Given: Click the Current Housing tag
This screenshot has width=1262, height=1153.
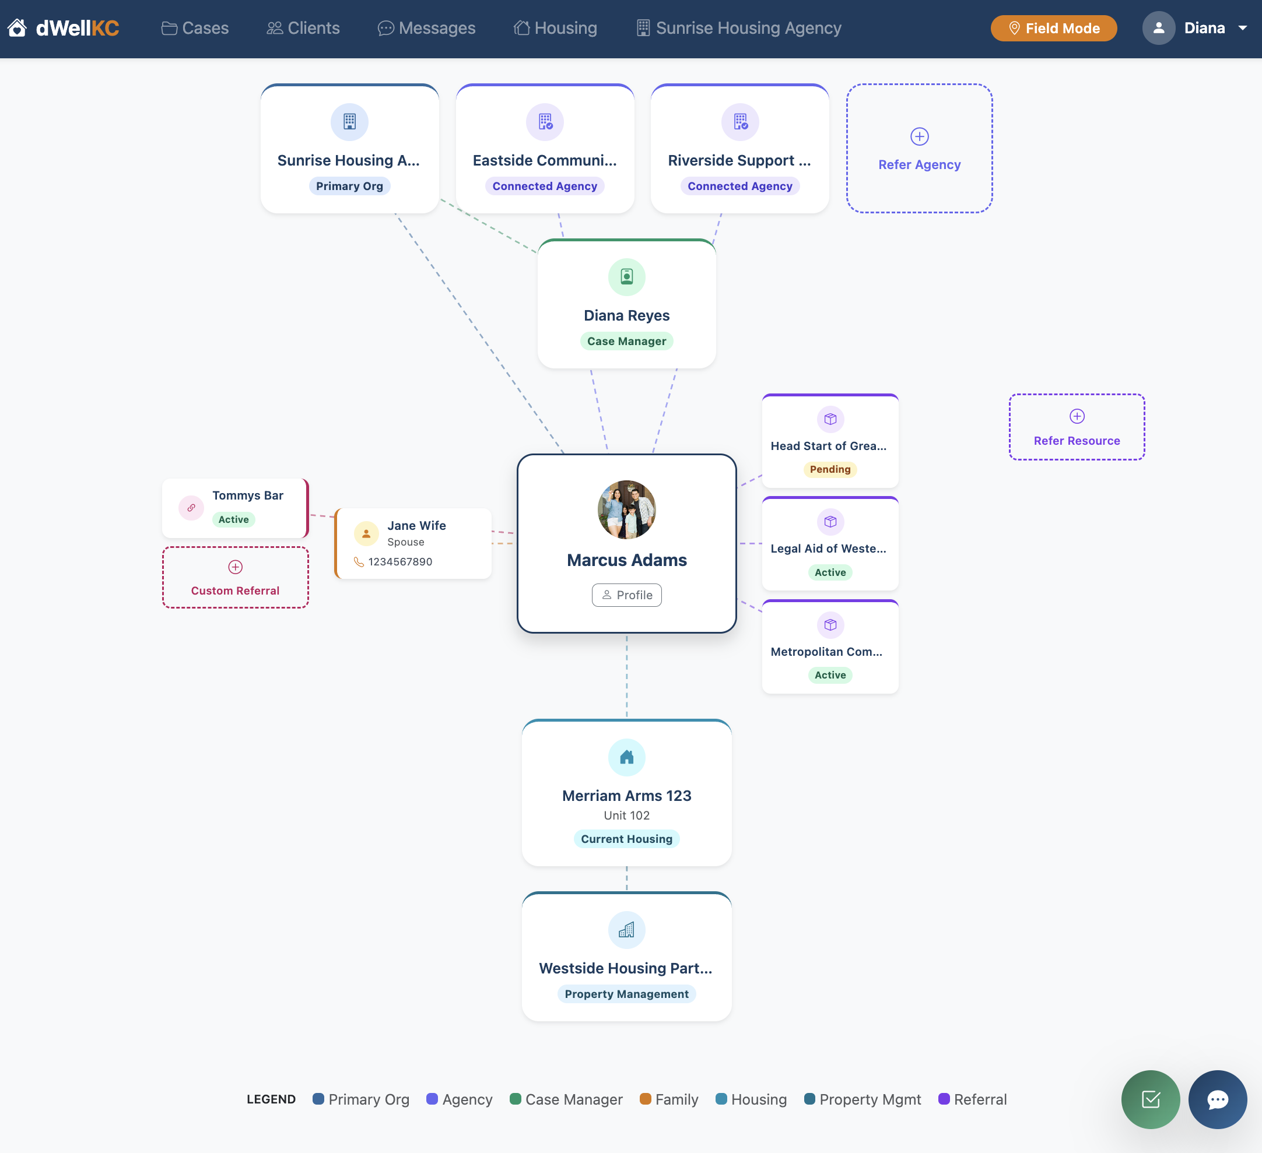Looking at the screenshot, I should tap(626, 839).
